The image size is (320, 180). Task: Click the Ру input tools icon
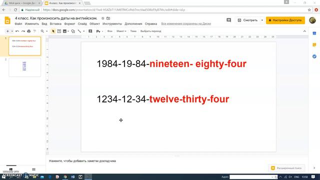pyautogui.click(x=98, y=31)
